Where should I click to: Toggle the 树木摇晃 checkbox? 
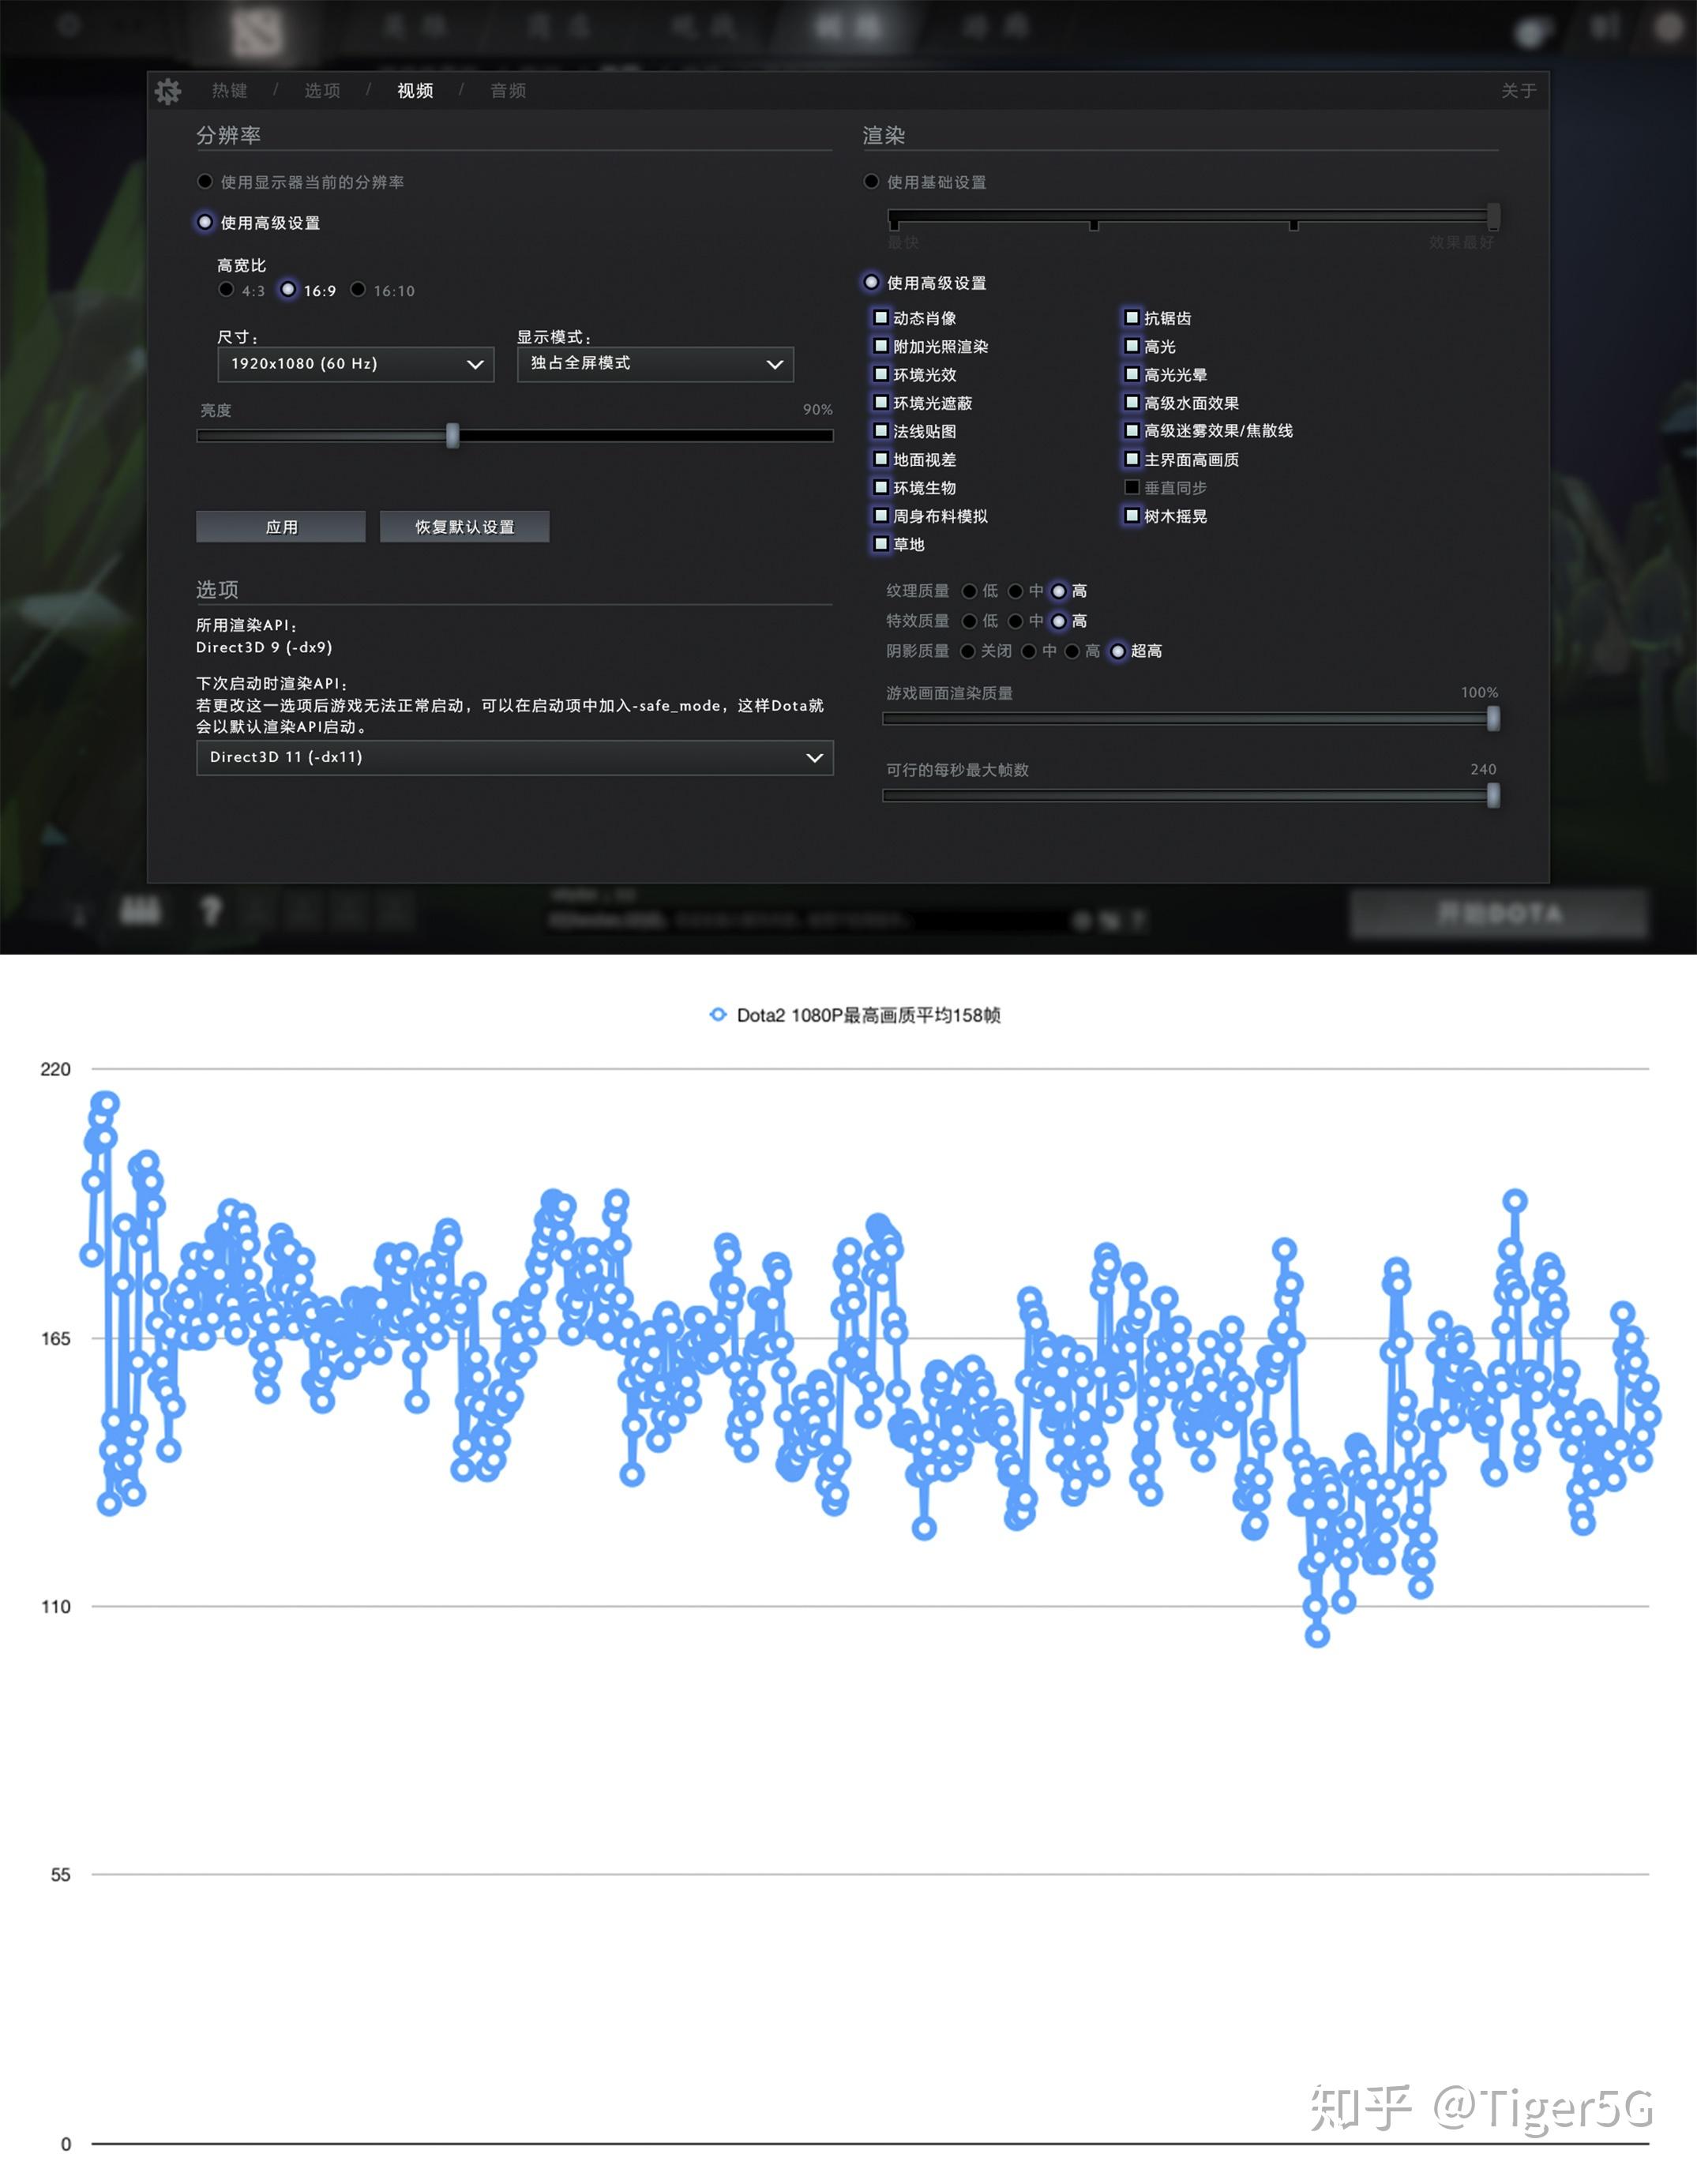tap(1132, 516)
